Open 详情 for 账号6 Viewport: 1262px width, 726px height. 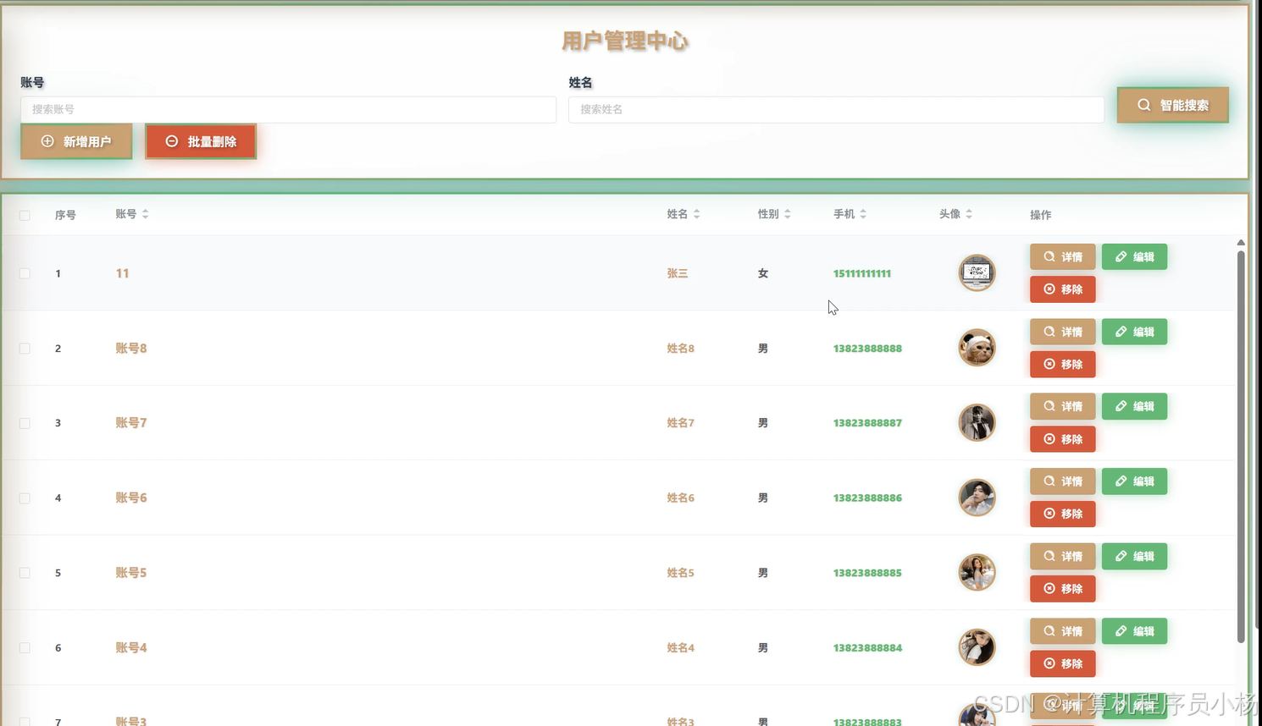click(x=1062, y=481)
